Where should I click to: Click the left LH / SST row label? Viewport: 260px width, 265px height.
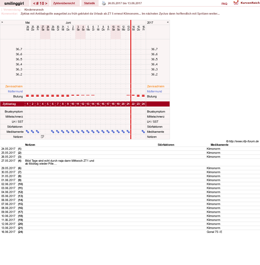coord(17,122)
